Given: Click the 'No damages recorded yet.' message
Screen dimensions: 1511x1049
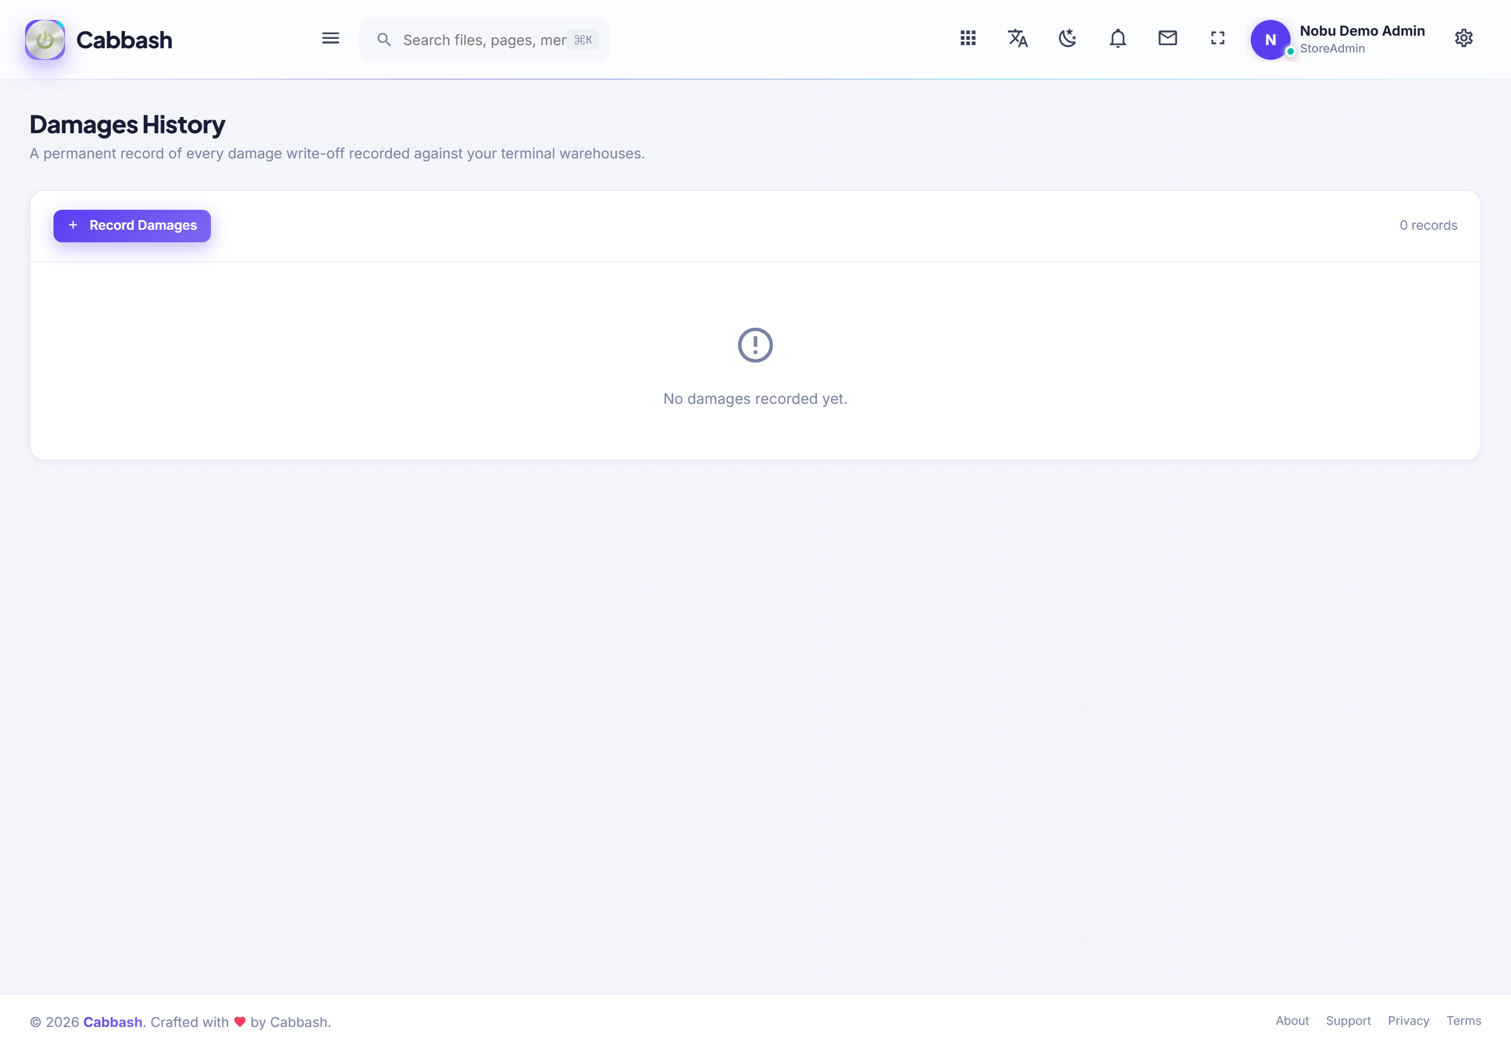Looking at the screenshot, I should tap(755, 399).
